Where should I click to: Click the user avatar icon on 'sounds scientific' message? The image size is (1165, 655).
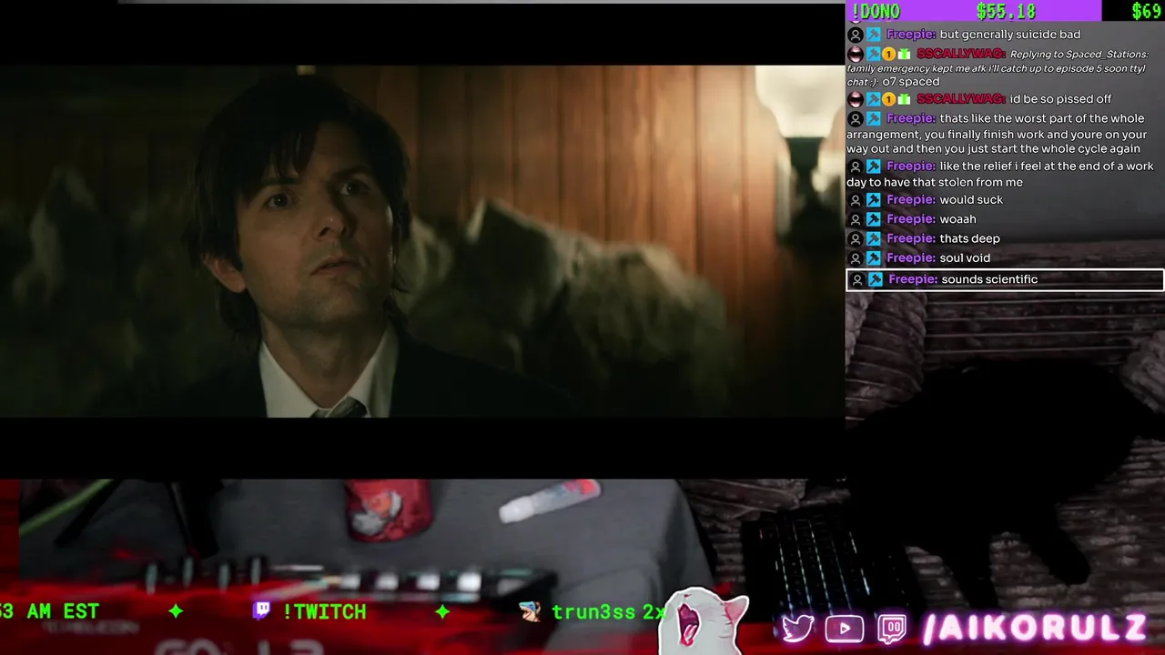pyautogui.click(x=856, y=279)
